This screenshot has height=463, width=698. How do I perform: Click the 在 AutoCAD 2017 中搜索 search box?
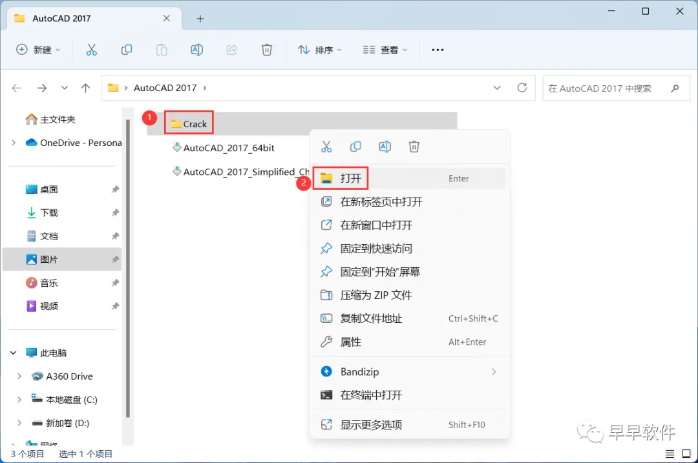pyautogui.click(x=616, y=88)
